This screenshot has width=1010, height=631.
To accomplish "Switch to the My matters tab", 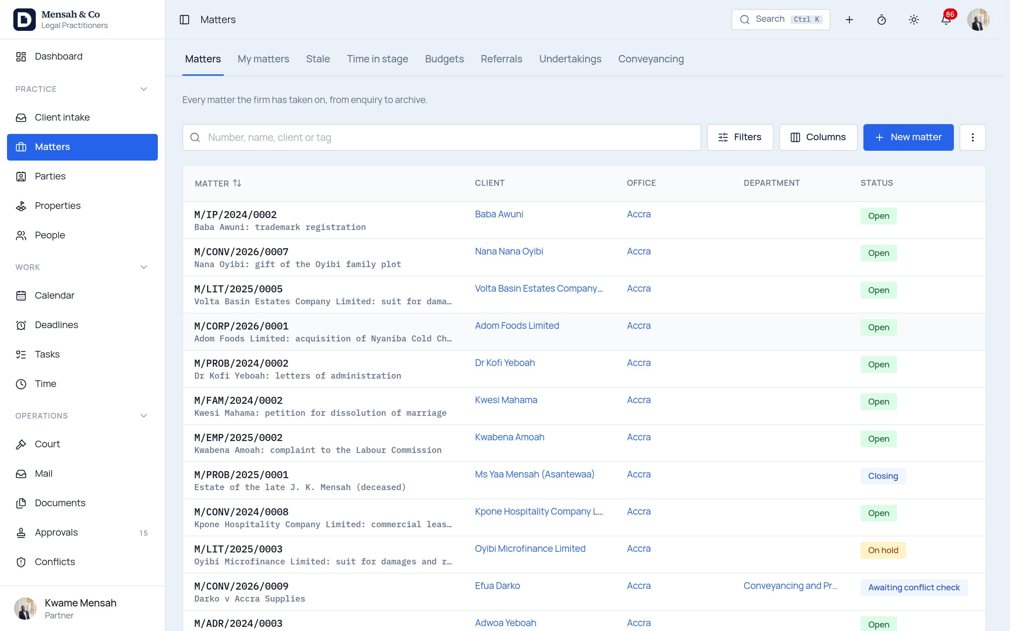I will pos(263,59).
